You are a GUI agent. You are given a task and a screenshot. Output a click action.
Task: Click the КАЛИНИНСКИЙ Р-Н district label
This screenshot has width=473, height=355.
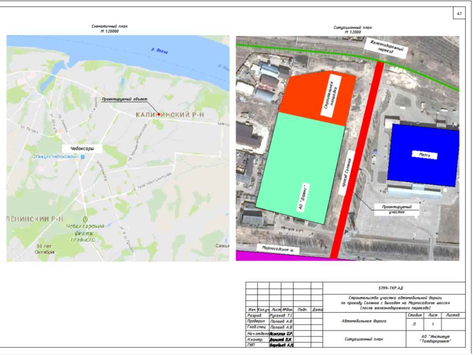170,115
